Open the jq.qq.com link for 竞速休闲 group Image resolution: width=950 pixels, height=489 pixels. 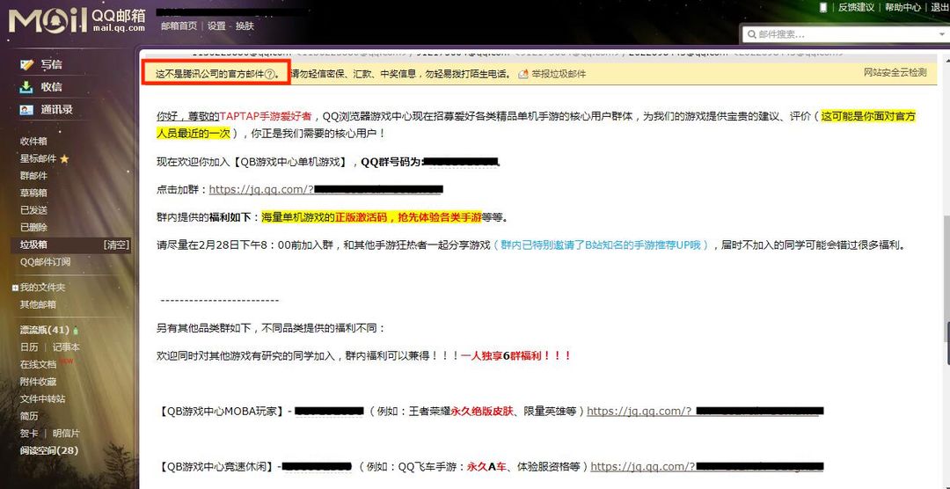point(707,467)
